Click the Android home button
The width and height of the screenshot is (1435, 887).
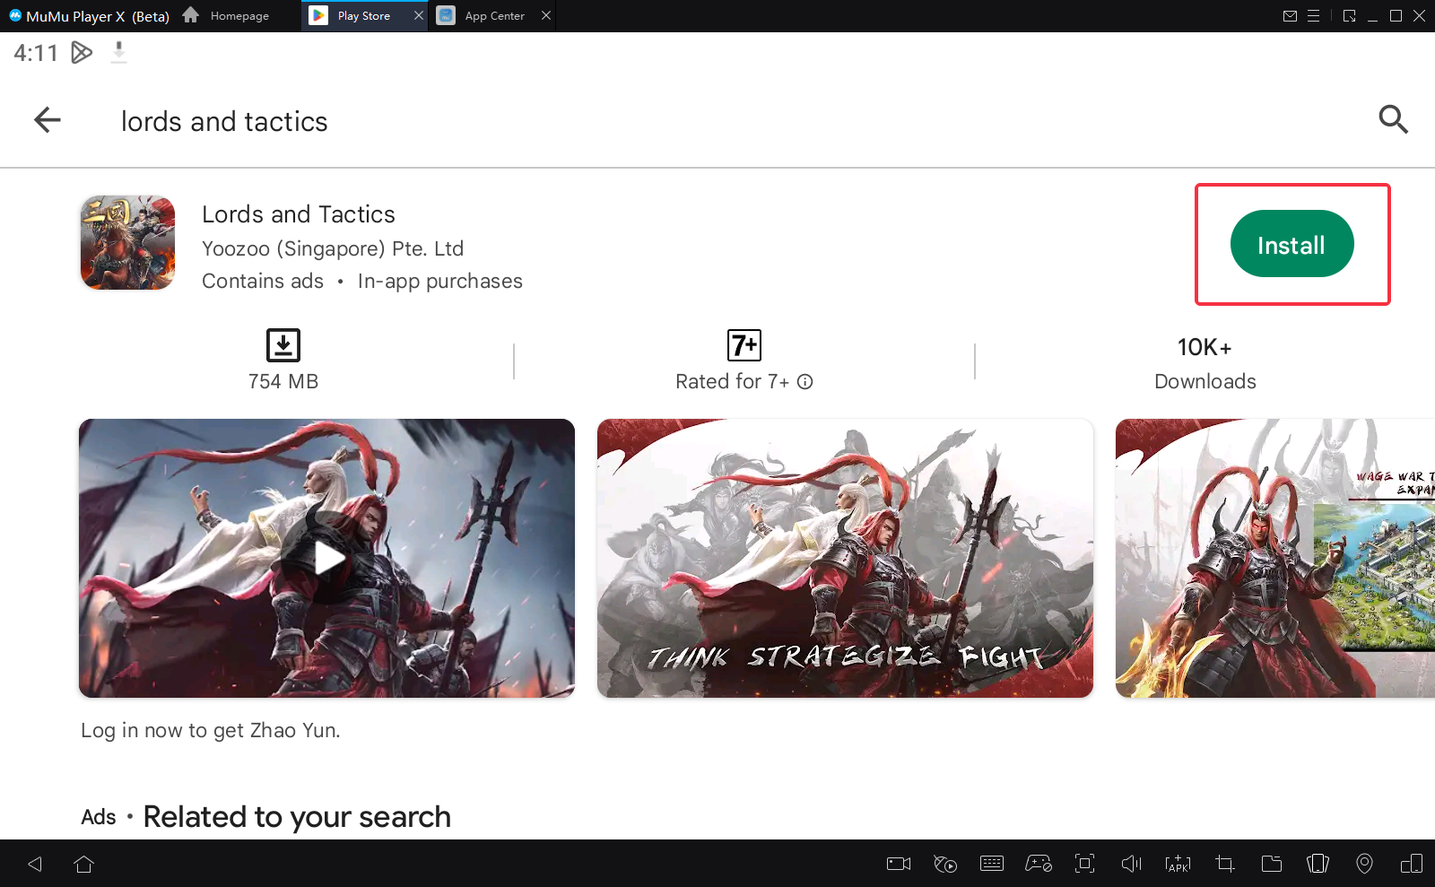[x=83, y=864]
